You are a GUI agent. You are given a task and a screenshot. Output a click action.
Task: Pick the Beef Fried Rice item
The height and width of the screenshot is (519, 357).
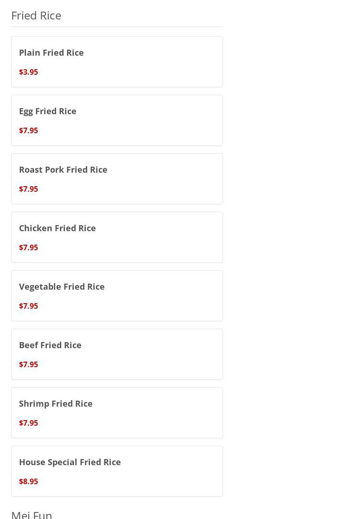pyautogui.click(x=50, y=345)
